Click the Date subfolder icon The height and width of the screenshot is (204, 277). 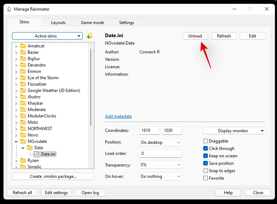click(x=29, y=148)
